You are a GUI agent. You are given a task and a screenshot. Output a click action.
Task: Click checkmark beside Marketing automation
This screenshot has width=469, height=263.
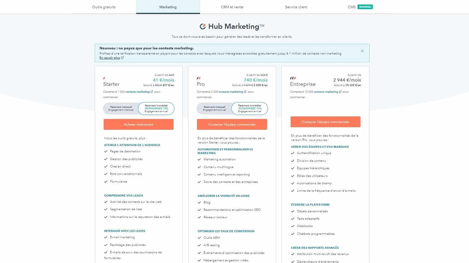[199, 159]
